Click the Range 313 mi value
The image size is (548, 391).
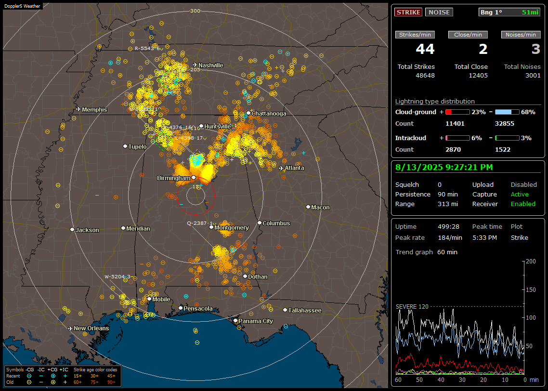point(448,204)
